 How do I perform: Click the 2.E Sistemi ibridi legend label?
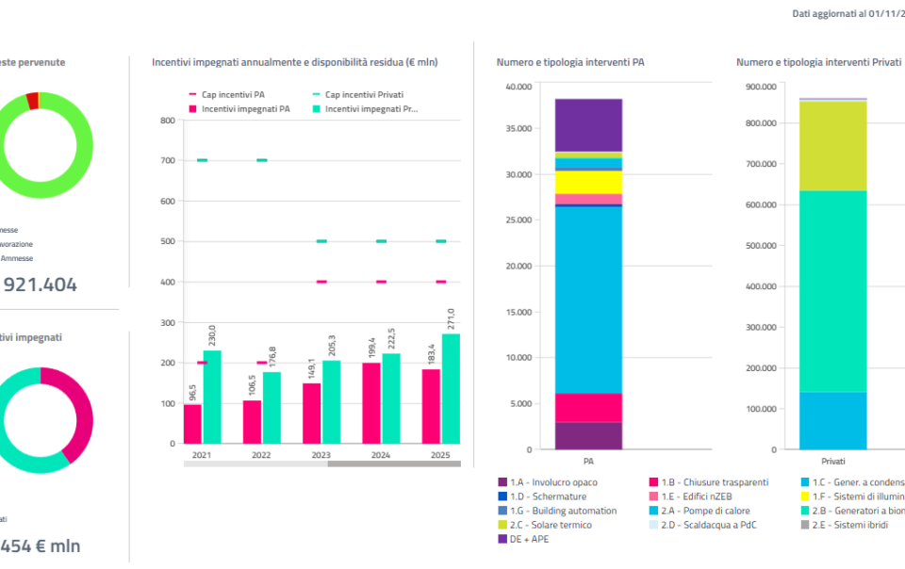pyautogui.click(x=850, y=525)
